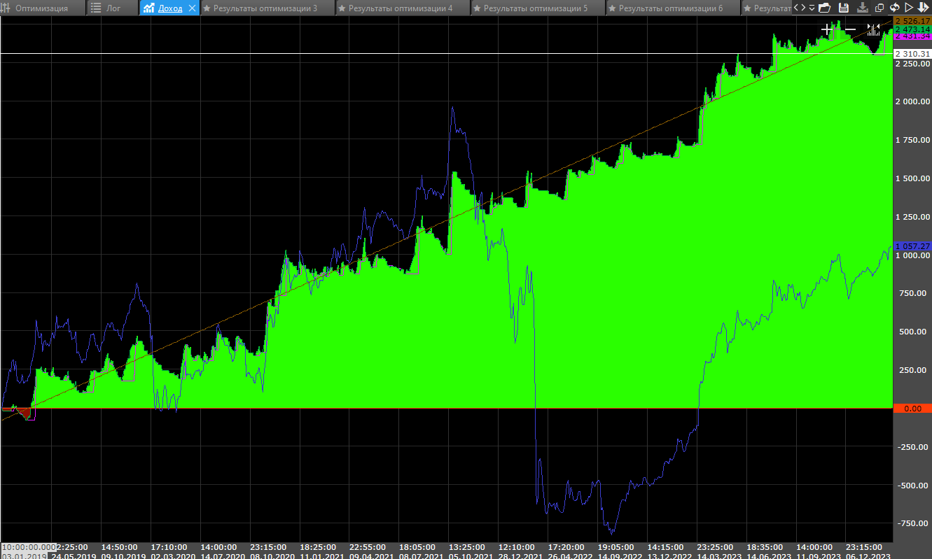This screenshot has width=932, height=559.
Task: Open Результаты оптимизации 3 tab
Action: tap(266, 8)
